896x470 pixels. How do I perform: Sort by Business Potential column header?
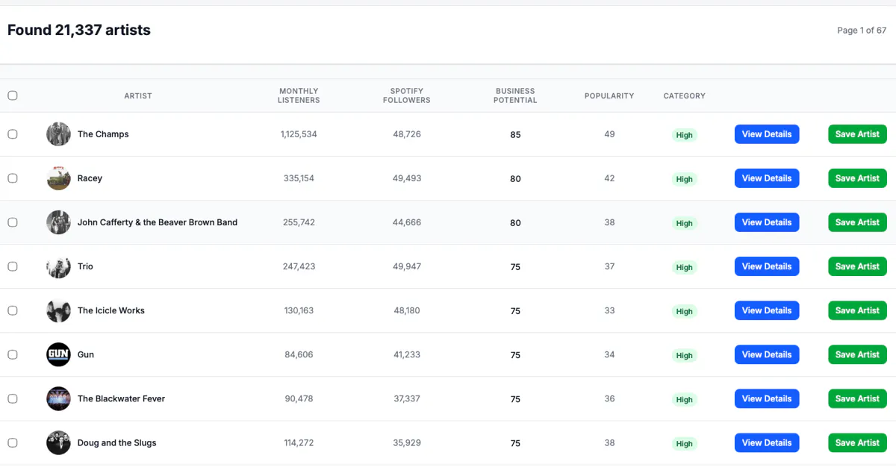pos(515,95)
